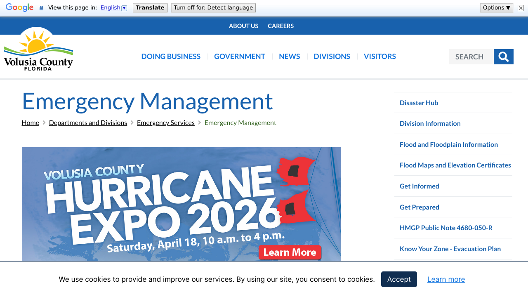The height and width of the screenshot is (297, 528).
Task: Open the Options dropdown in the translate bar
Action: click(x=496, y=7)
